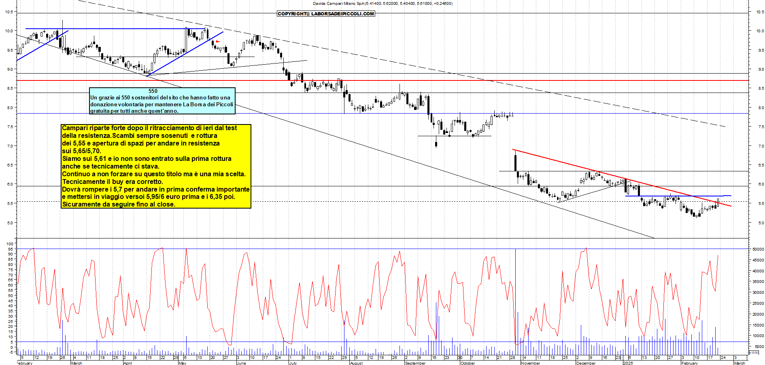Click the '15000' volume axis label
Viewport: 765px width, 365px height.
(x=758, y=325)
